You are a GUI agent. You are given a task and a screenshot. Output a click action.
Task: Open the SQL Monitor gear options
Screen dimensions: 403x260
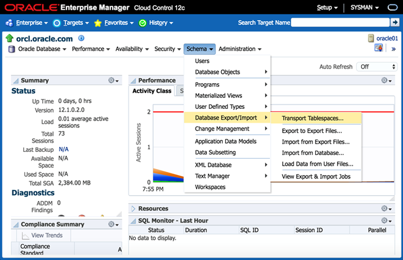point(386,220)
